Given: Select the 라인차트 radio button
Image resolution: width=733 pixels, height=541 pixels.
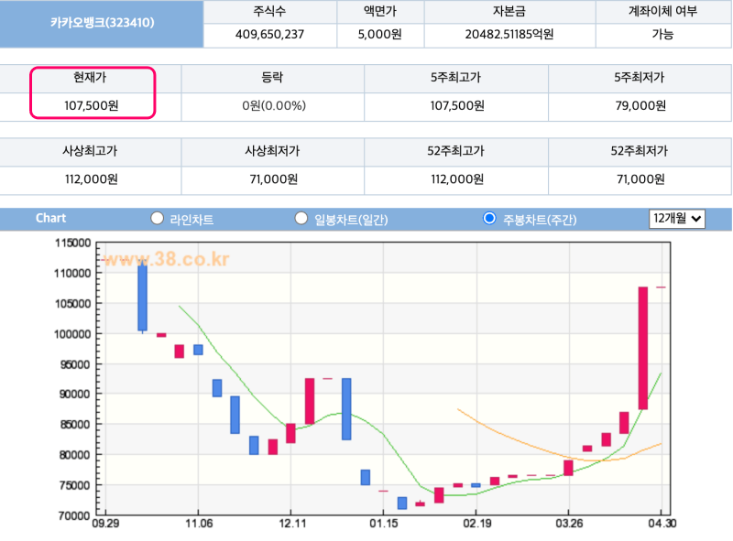Looking at the screenshot, I should (157, 218).
